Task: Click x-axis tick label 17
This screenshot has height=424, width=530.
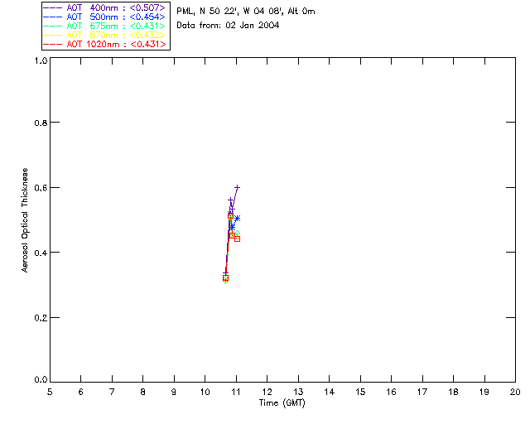Action: pos(422,392)
